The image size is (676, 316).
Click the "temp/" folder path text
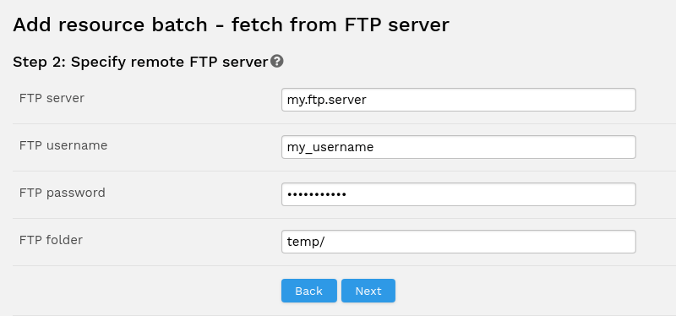point(306,242)
